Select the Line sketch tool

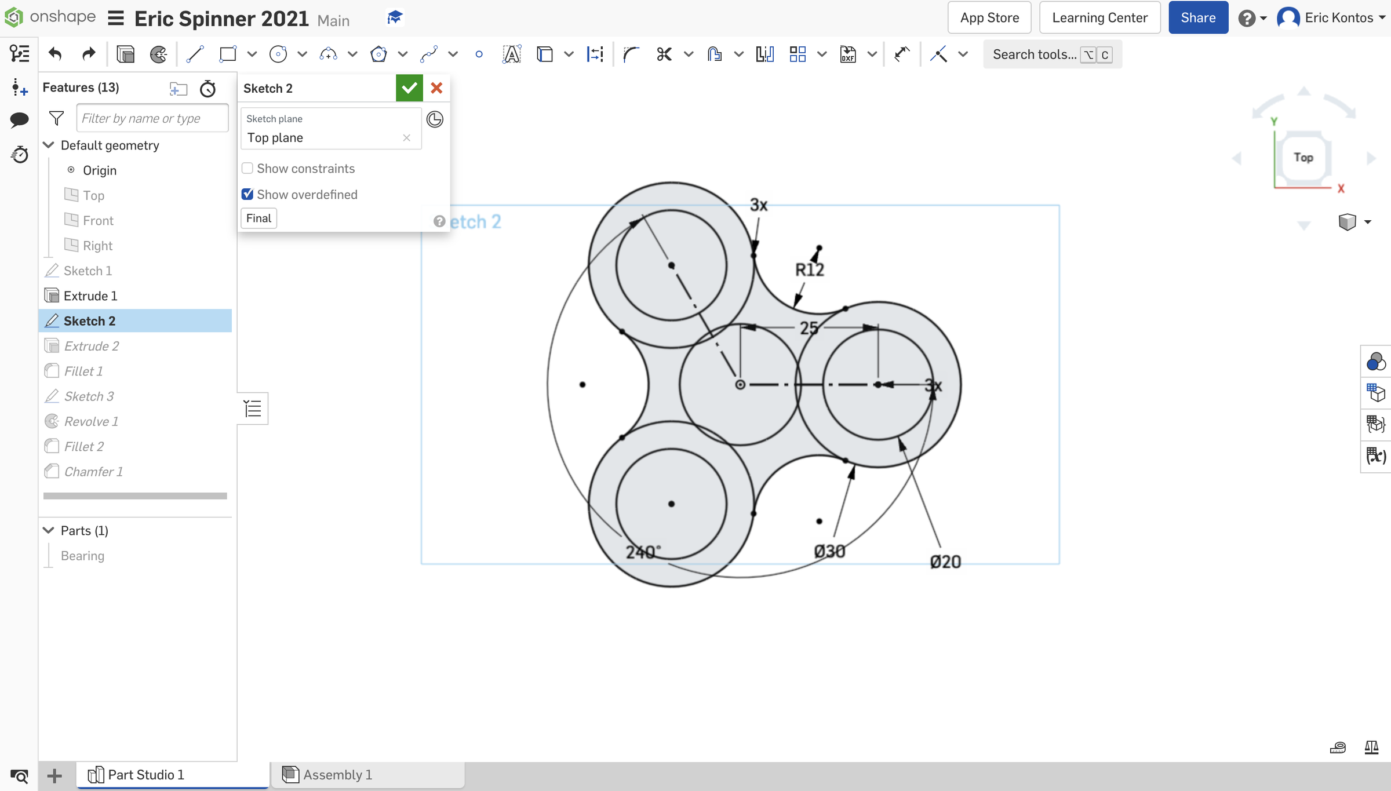click(x=195, y=54)
